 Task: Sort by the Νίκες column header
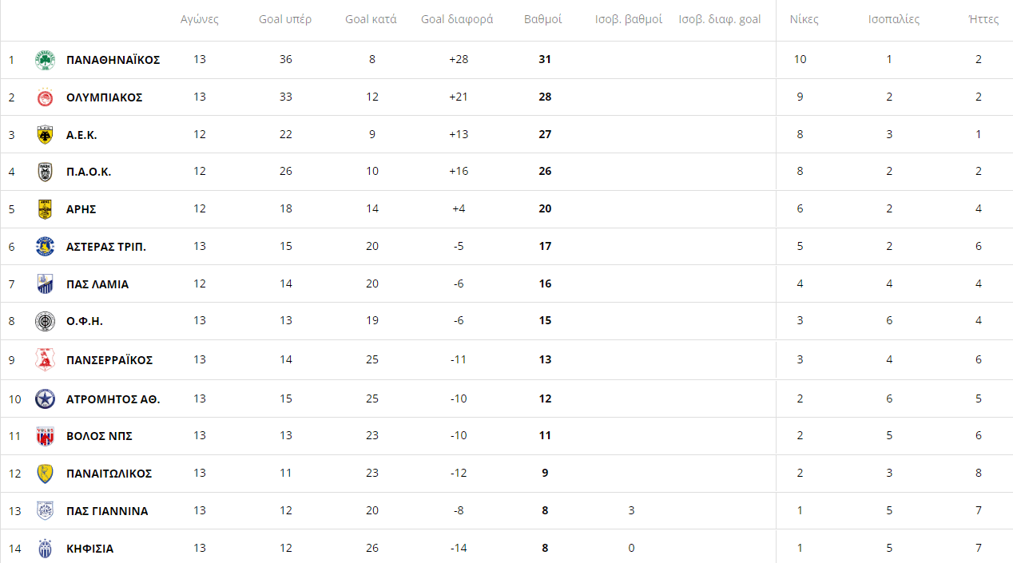(x=804, y=19)
